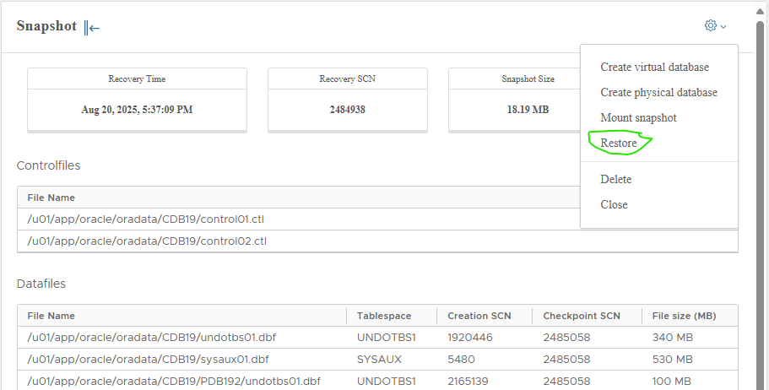Collapse the Snapshot panel using arrow icon
Viewport: 769px width, 390px height.
pyautogui.click(x=92, y=27)
